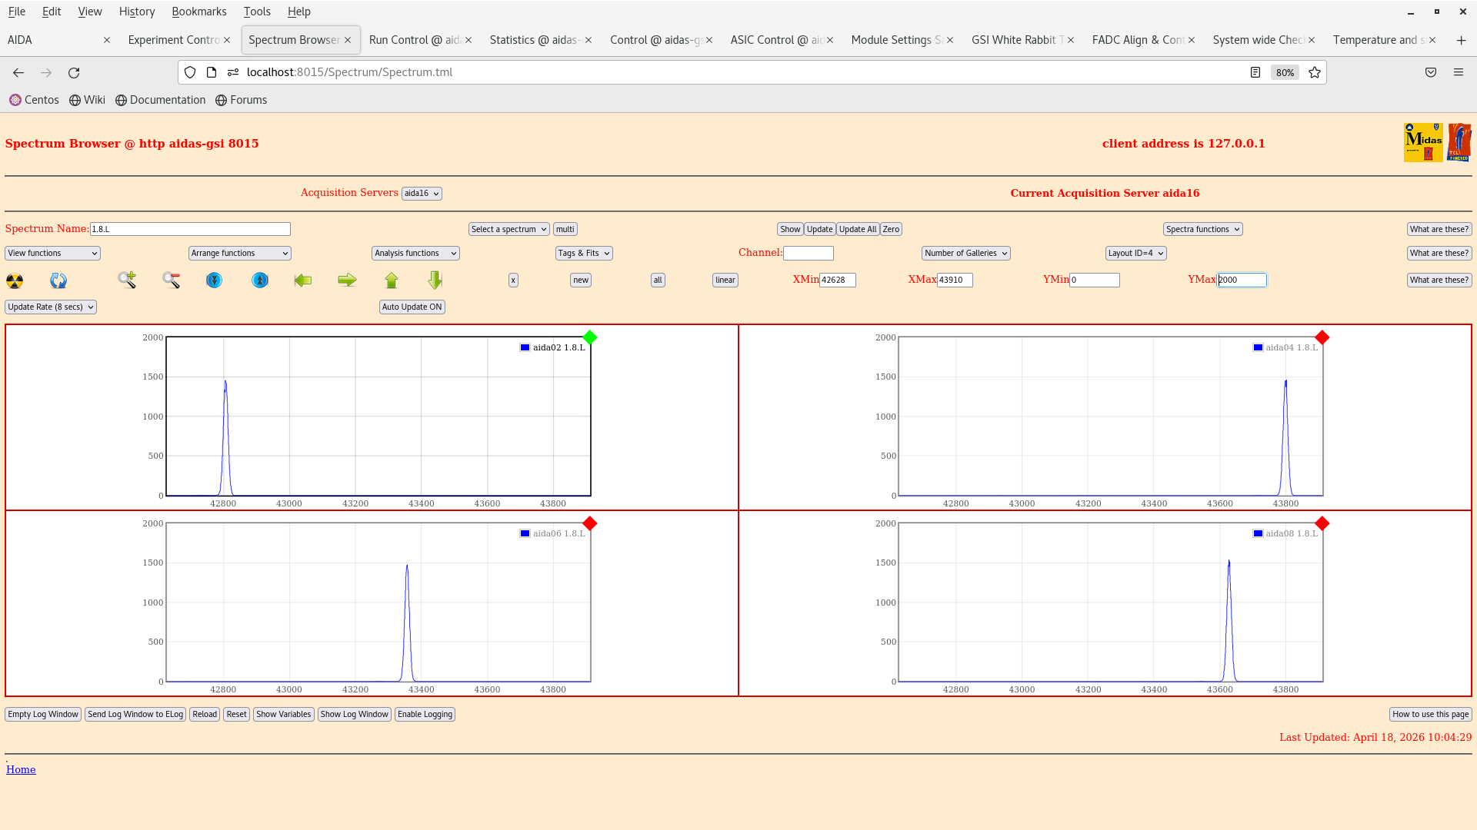Screen dimensions: 1477x830
Task: Click the green up arrow icon
Action: (x=392, y=281)
